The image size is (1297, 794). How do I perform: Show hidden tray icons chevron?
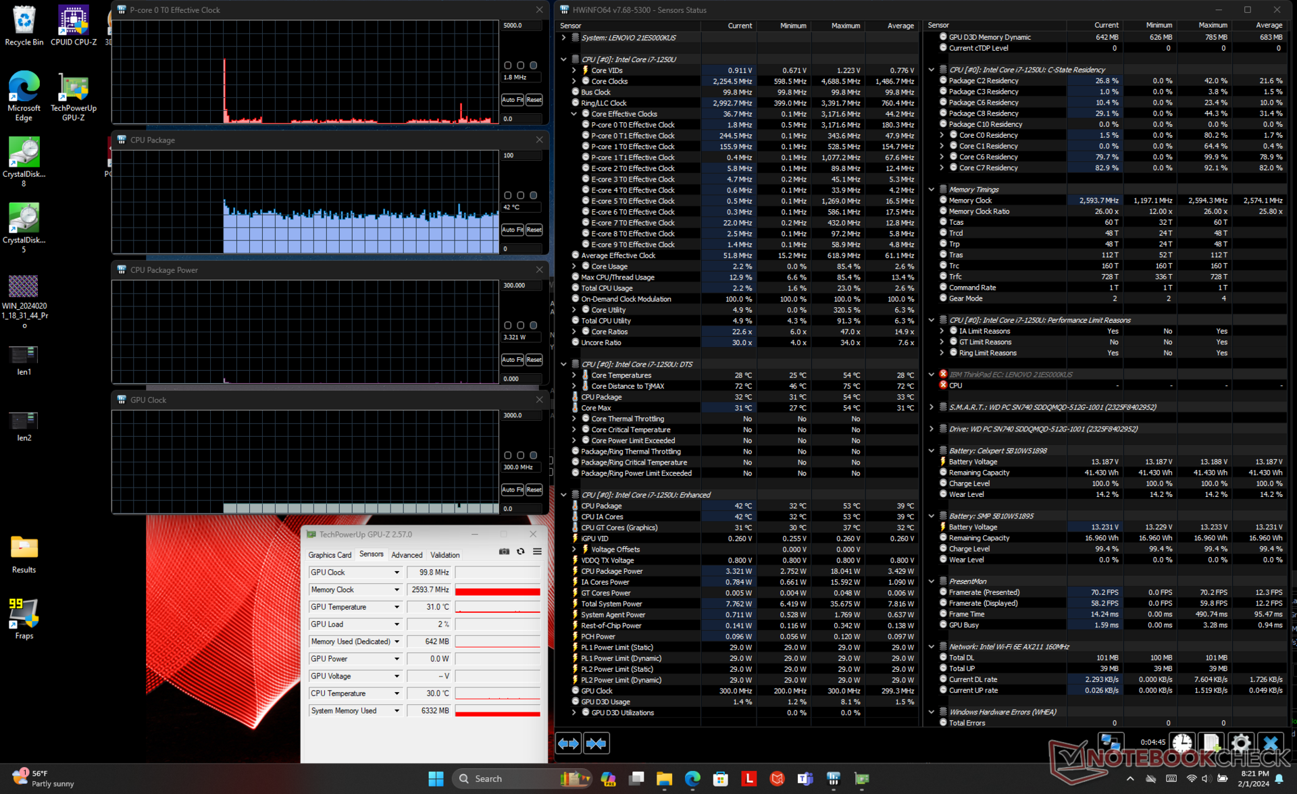[1130, 778]
